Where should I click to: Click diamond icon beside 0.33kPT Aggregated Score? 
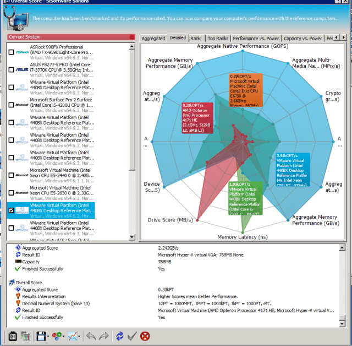[18, 289]
